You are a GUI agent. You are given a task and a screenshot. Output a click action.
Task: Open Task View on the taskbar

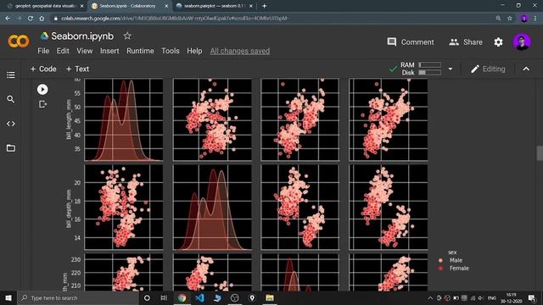click(164, 297)
